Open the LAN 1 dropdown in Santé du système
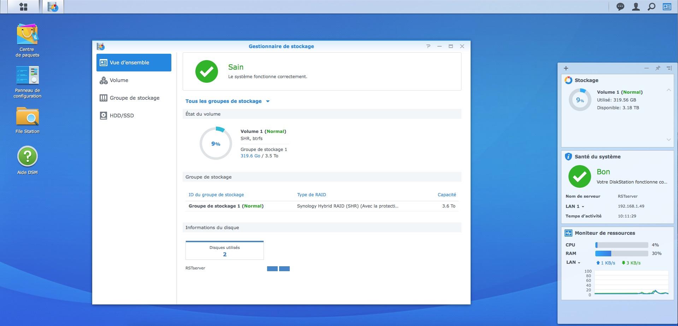 point(575,206)
